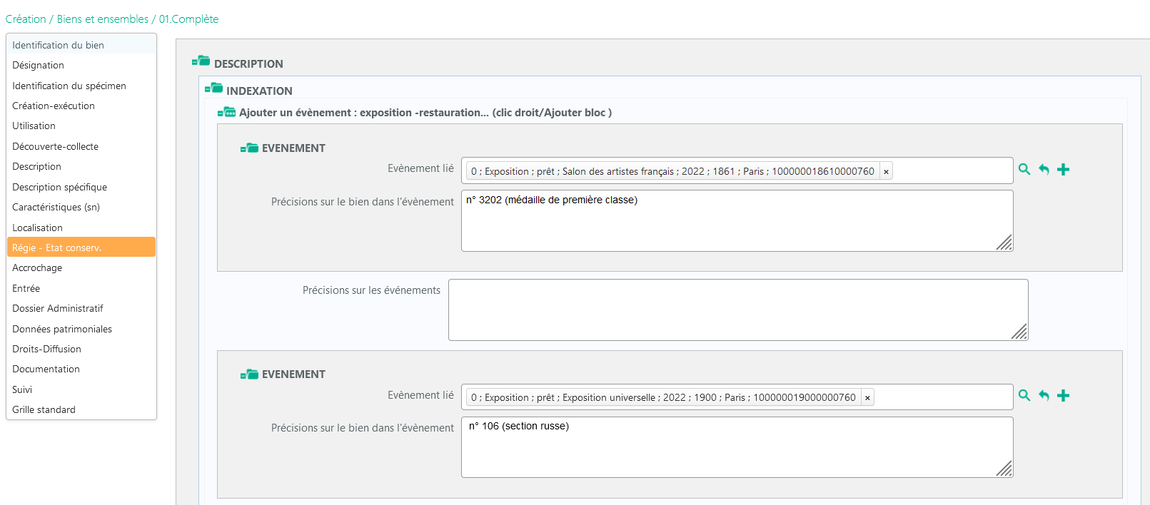Viewport: 1150px width, 505px height.
Task: Click the Création breadcrumb link
Action: coord(26,19)
